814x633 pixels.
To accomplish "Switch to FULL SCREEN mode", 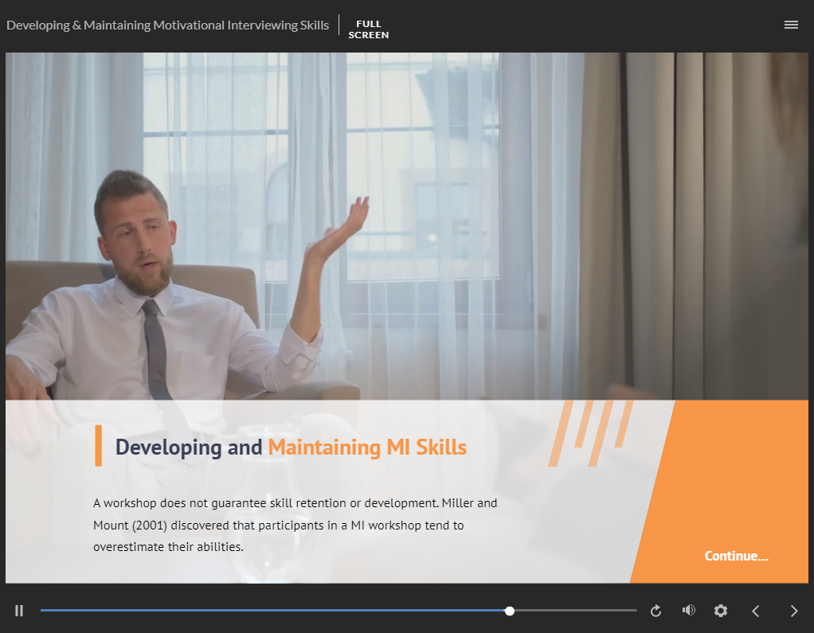I will click(369, 29).
